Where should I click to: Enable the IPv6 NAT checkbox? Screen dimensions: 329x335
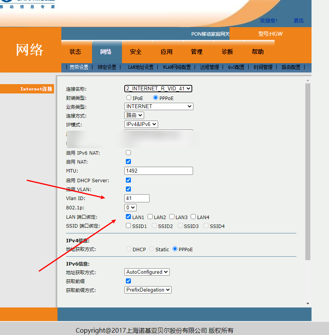click(x=129, y=153)
